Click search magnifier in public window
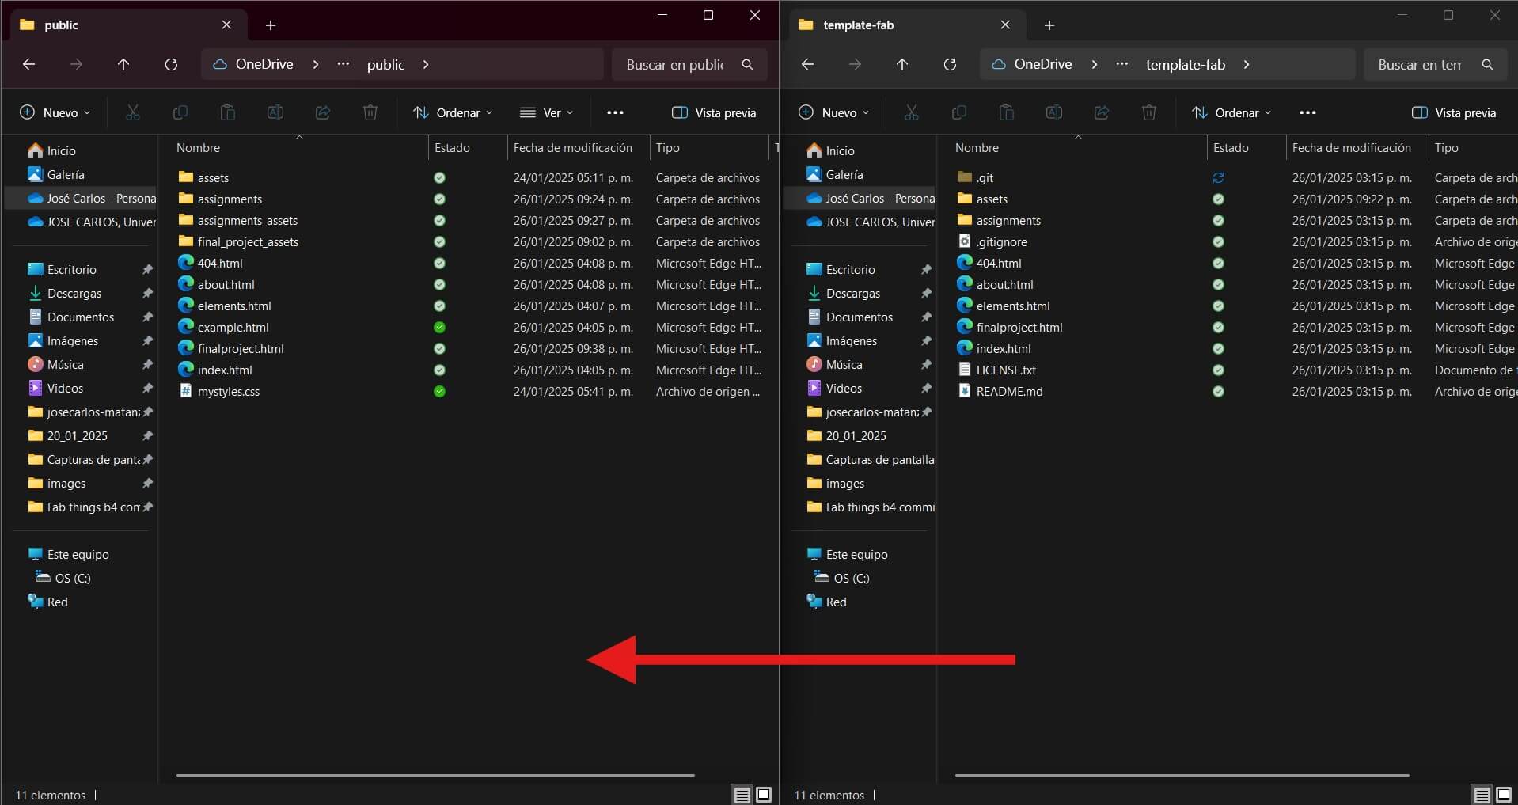The height and width of the screenshot is (805, 1518). coord(747,64)
